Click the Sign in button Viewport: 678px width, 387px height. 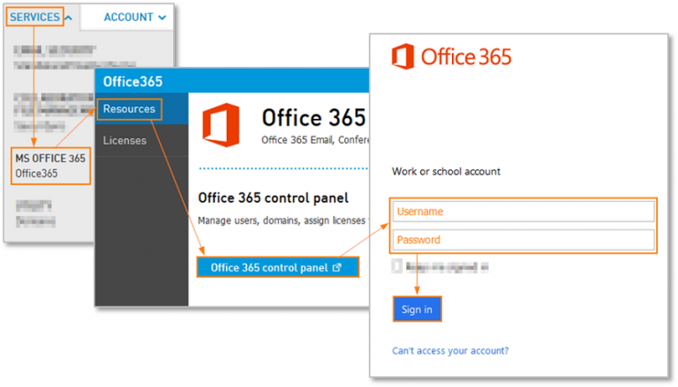click(x=418, y=309)
